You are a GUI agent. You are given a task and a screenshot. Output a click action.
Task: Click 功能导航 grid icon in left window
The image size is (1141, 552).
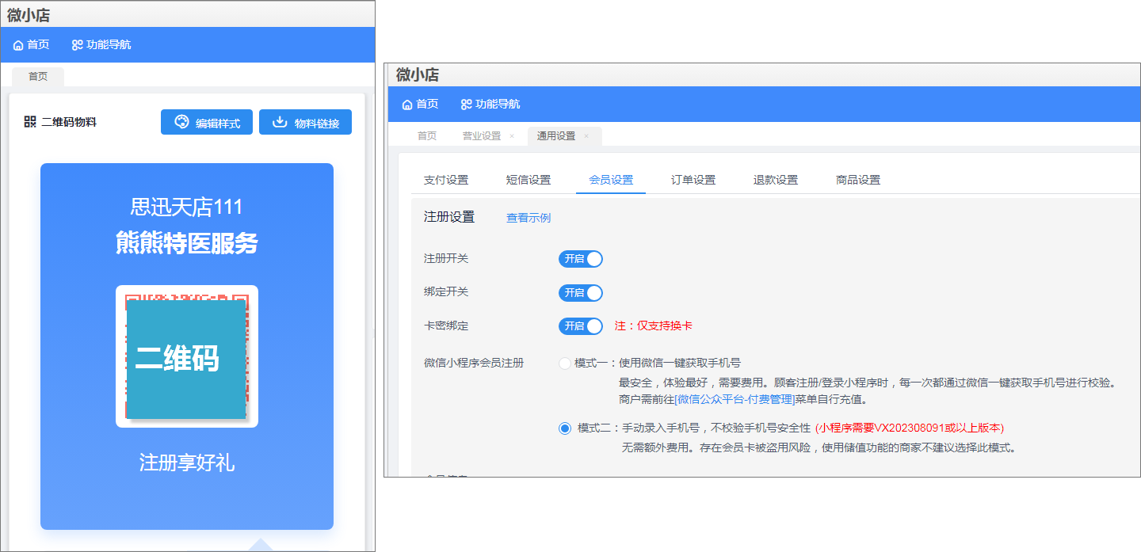[x=77, y=45]
